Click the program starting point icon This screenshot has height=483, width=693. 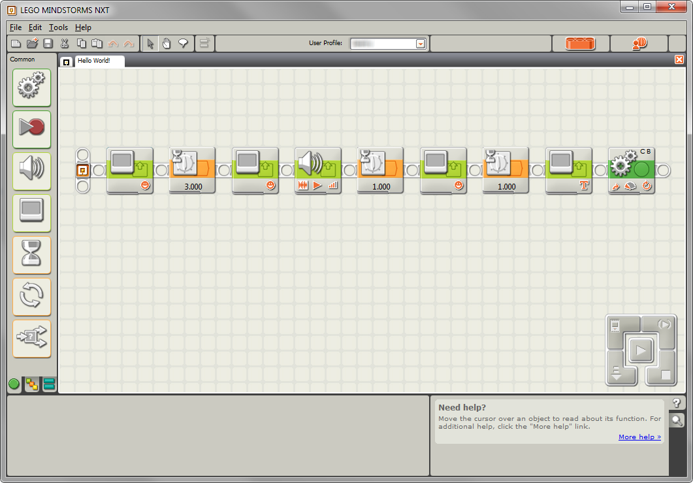click(x=83, y=171)
